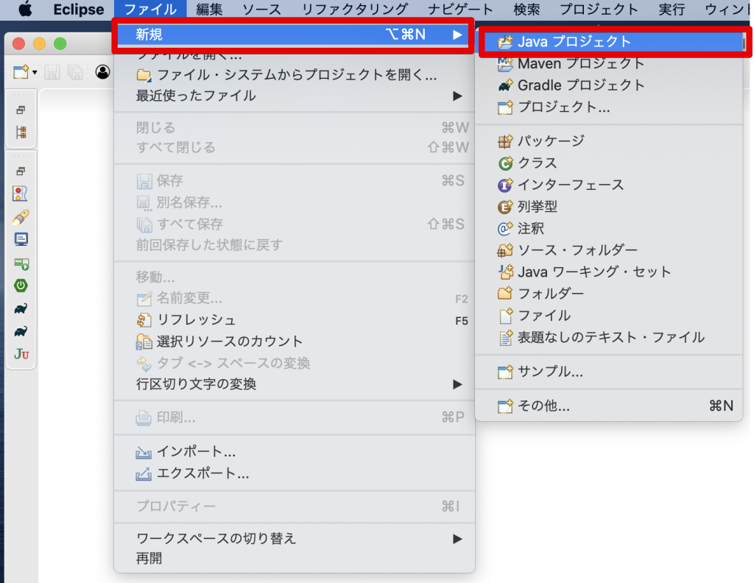Image resolution: width=754 pixels, height=583 pixels.
Task: Click the green power icon in sidebar
Action: [21, 286]
